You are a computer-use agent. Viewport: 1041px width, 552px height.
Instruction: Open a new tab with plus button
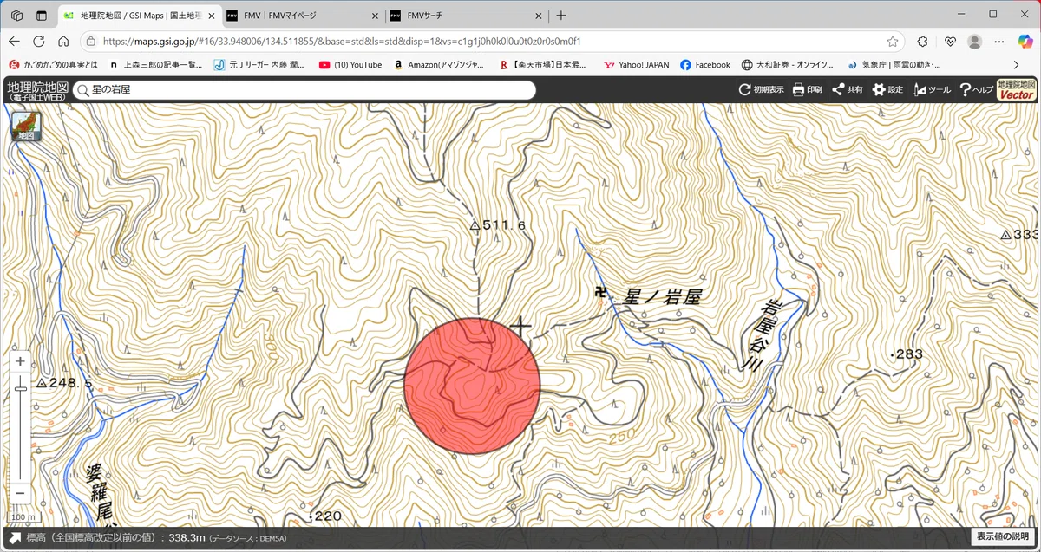tap(561, 16)
